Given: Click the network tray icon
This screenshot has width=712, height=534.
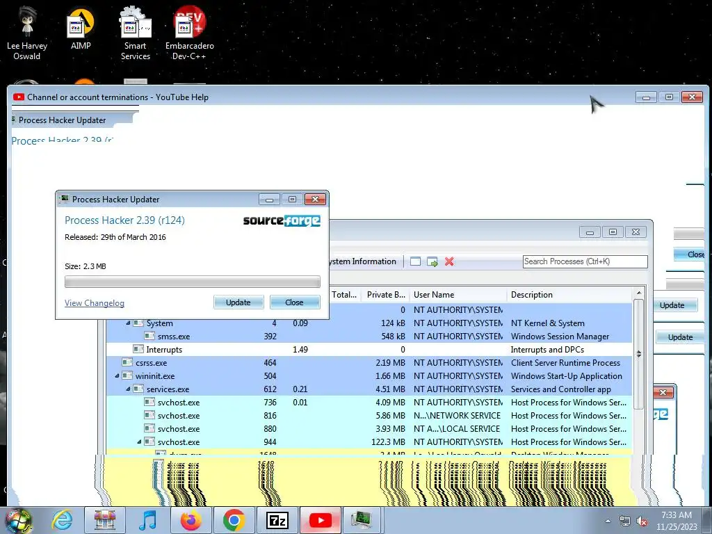Looking at the screenshot, I should [x=625, y=521].
